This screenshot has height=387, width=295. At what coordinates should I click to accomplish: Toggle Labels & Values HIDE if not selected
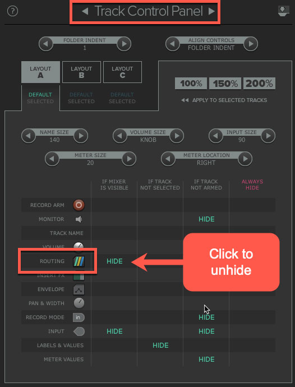coord(160,345)
